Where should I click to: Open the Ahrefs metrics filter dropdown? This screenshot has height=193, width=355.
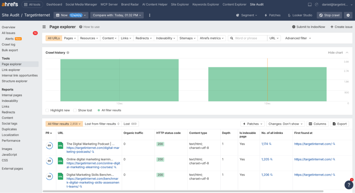point(212,38)
